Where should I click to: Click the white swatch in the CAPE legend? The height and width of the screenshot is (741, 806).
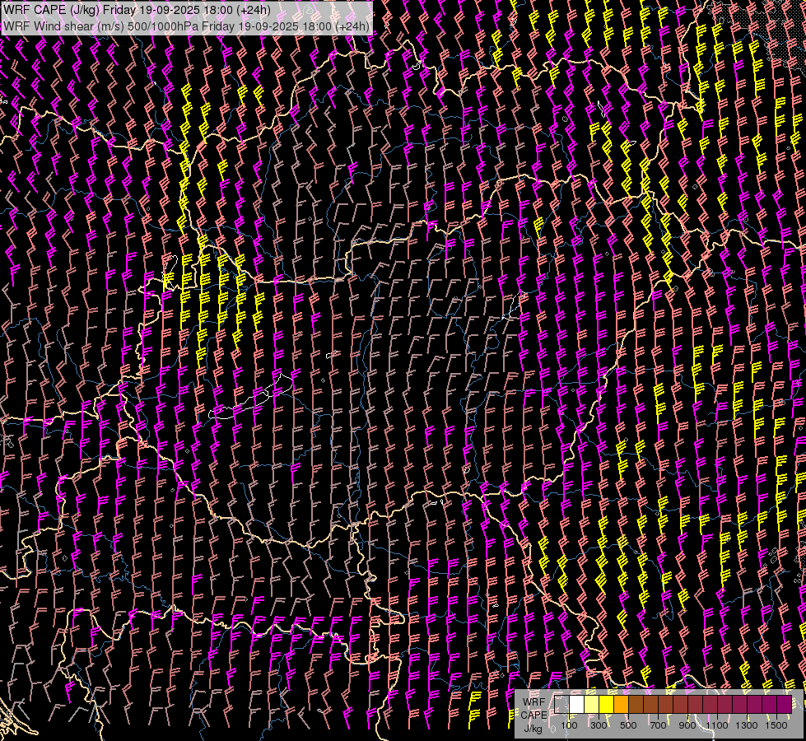point(577,705)
